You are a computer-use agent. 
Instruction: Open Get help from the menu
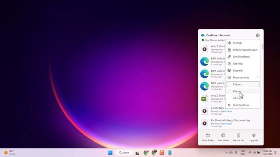point(243,64)
